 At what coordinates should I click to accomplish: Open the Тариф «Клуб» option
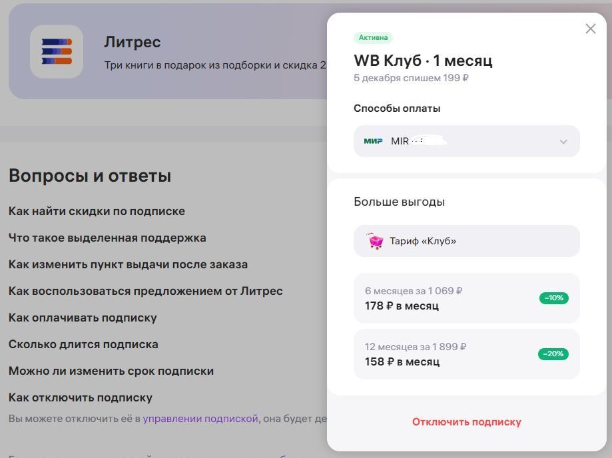pos(466,241)
